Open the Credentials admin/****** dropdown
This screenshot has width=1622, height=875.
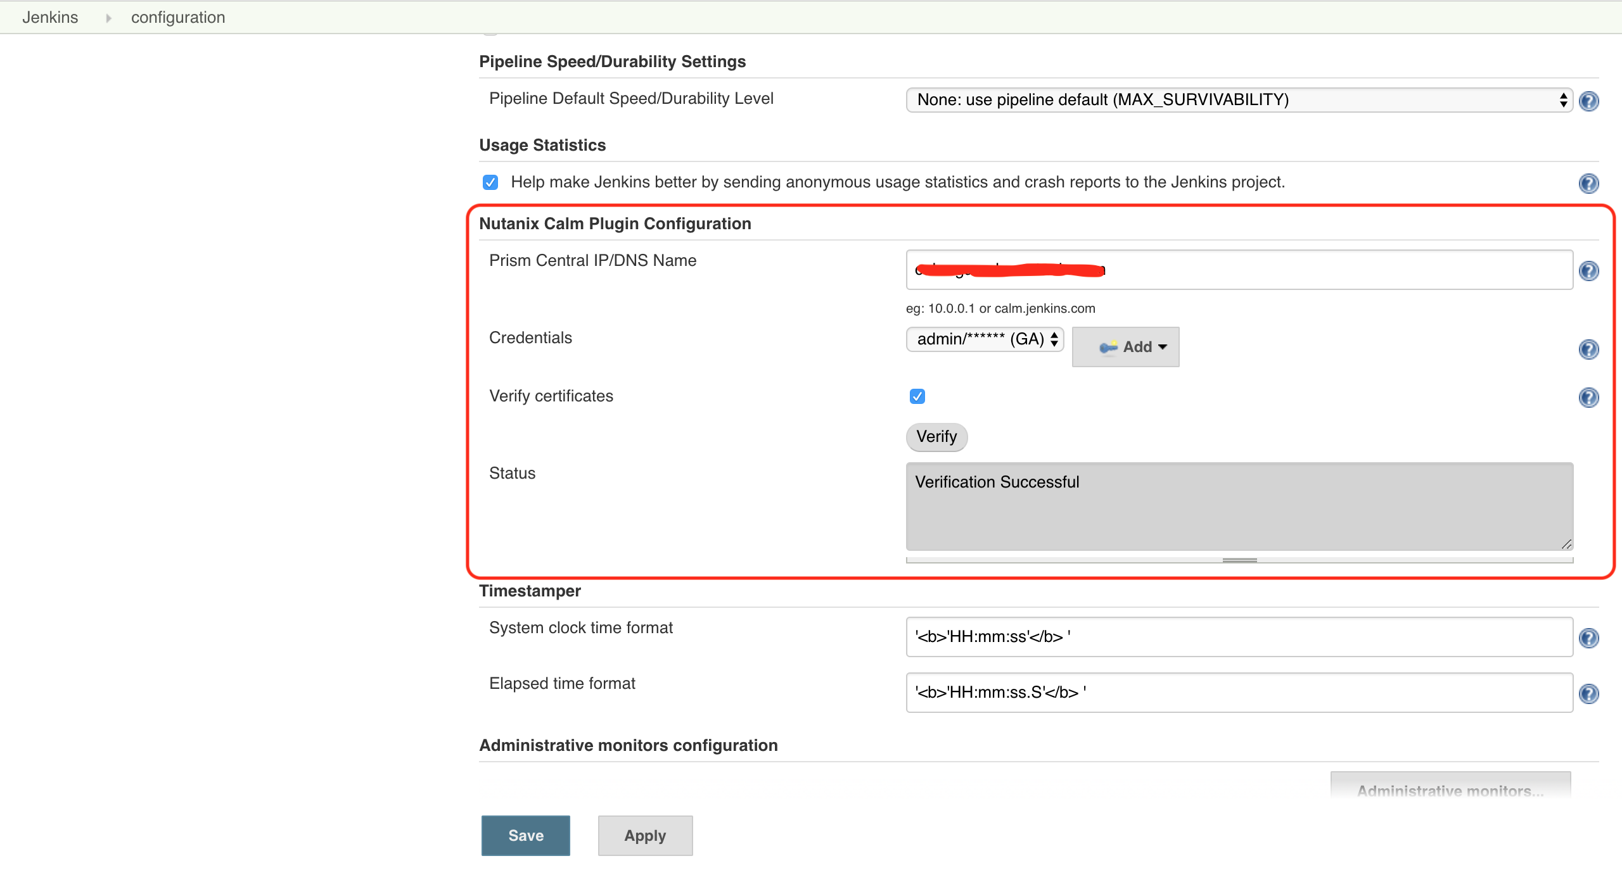click(985, 339)
